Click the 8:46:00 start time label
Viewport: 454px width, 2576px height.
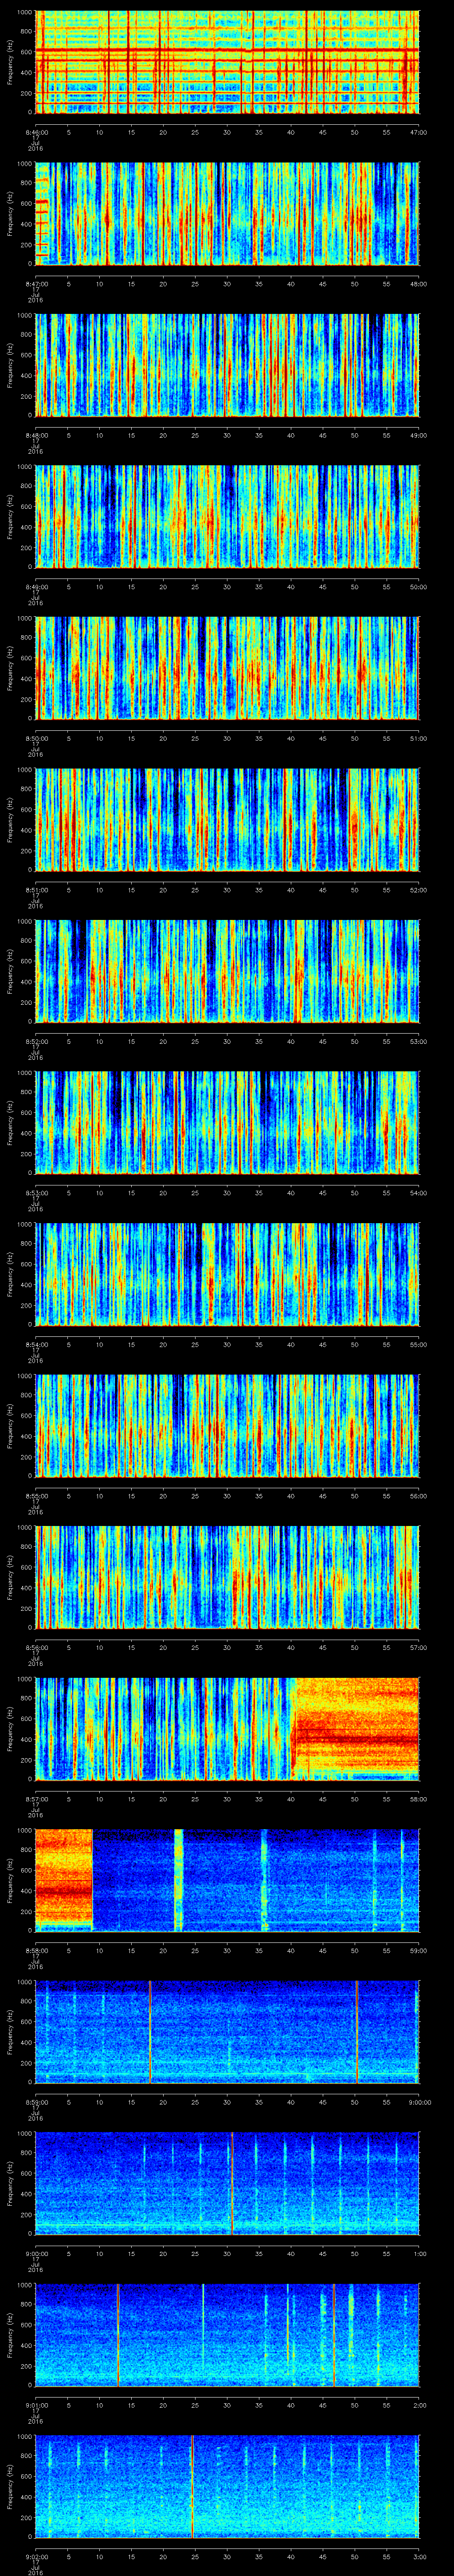[x=36, y=132]
